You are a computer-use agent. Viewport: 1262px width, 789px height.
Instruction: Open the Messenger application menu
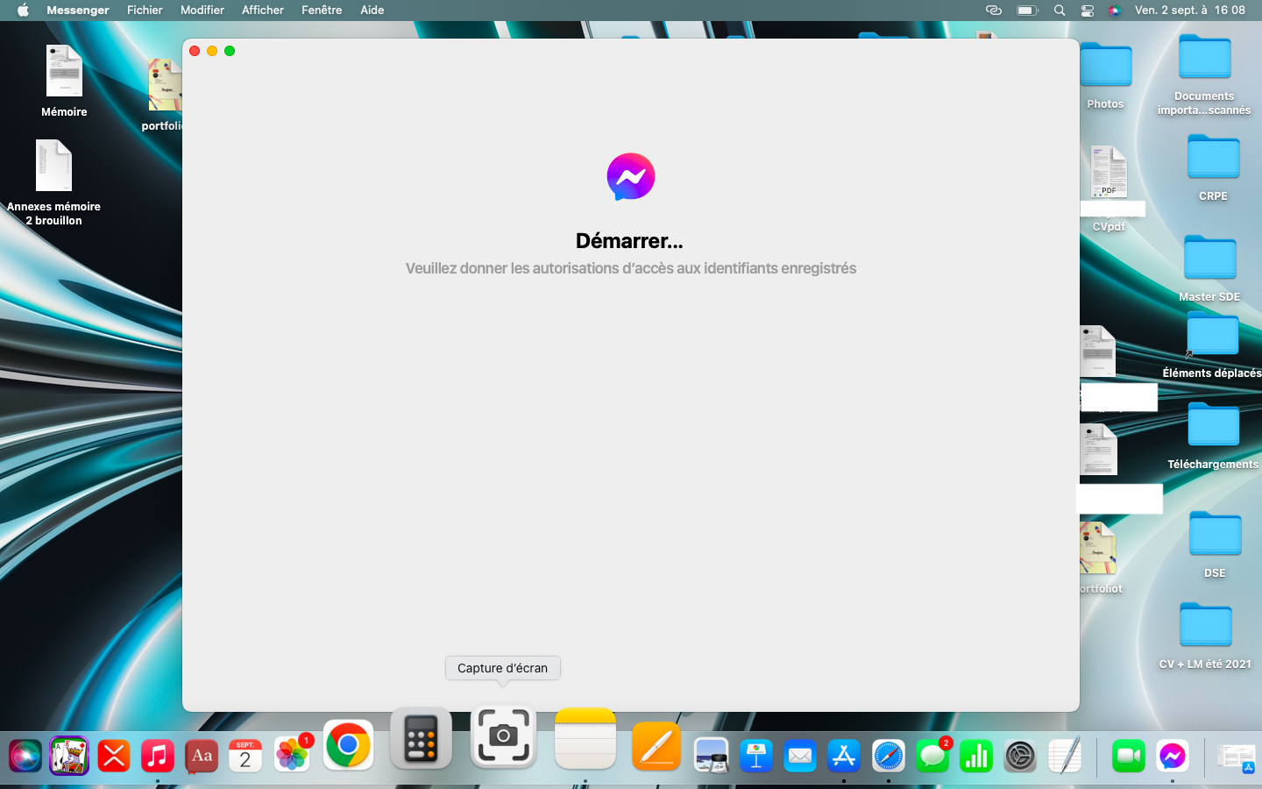click(78, 11)
